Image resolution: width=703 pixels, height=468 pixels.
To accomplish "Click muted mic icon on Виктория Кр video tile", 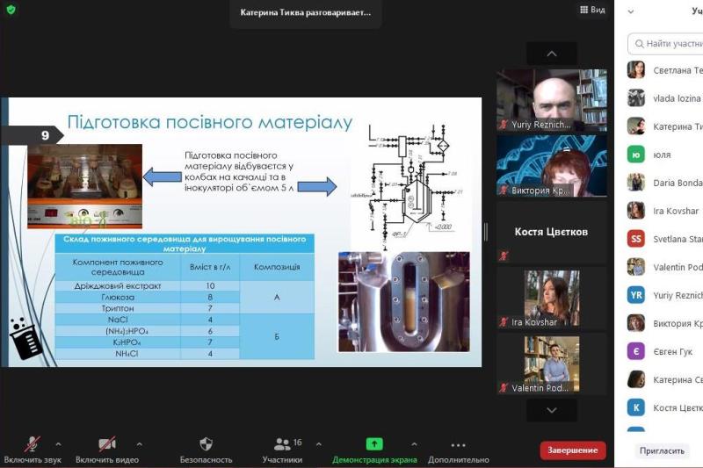I will click(x=504, y=191).
